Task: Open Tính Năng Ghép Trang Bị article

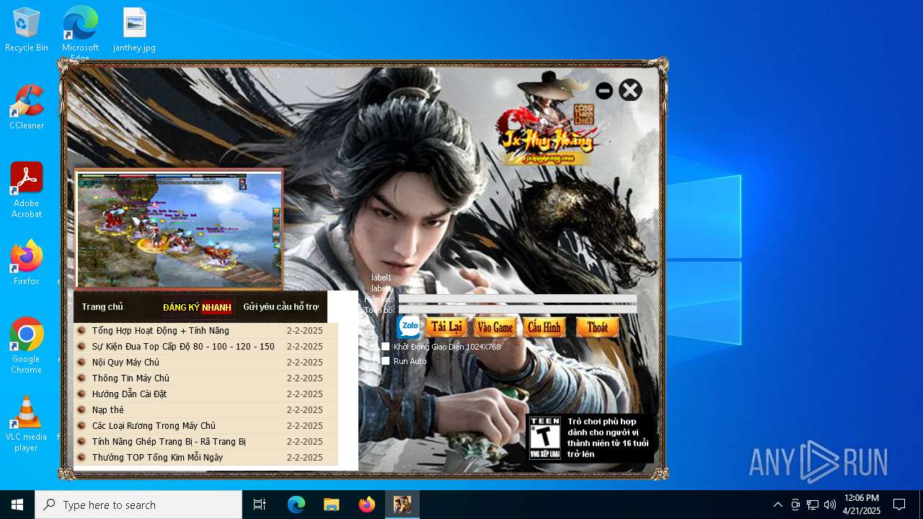Action: (x=169, y=442)
